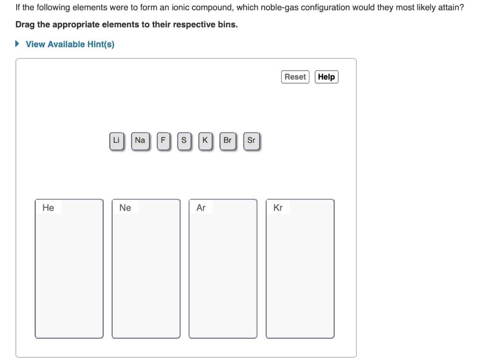Image resolution: width=489 pixels, height=363 pixels.
Task: Click the Reset button
Action: (x=295, y=76)
